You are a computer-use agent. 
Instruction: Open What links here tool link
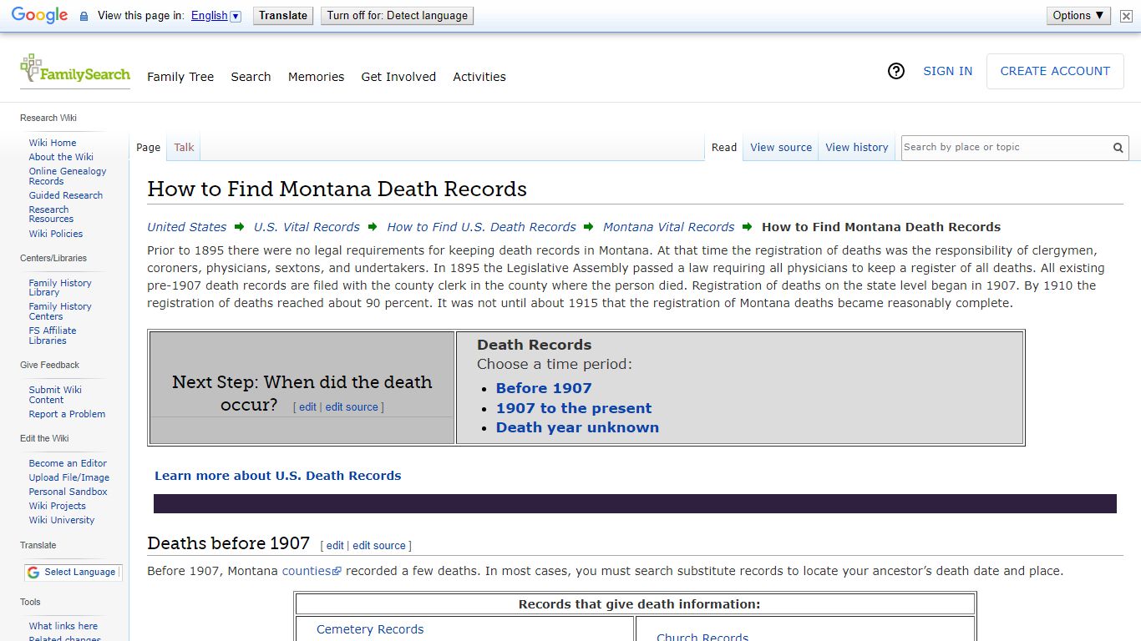[x=63, y=626]
